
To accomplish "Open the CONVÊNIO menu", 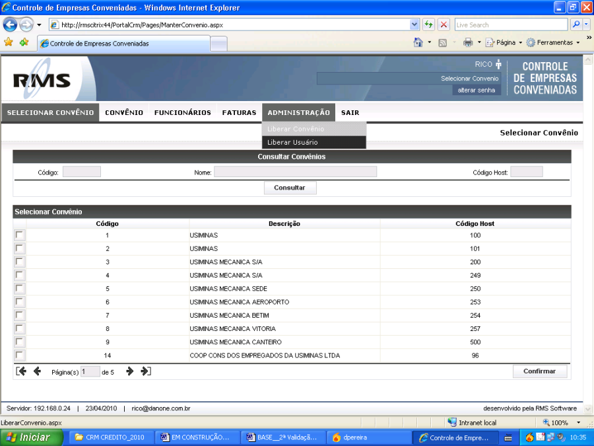I will coord(124,112).
